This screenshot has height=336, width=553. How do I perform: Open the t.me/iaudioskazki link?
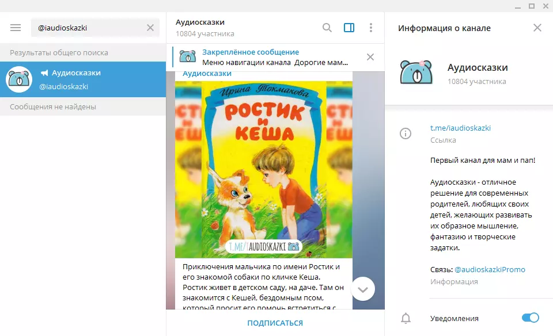(460, 128)
